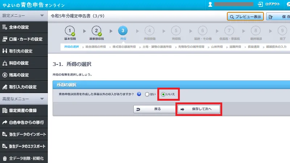290x163 pixels.
Task: Click the user profile icon in header
Action: 210,4
